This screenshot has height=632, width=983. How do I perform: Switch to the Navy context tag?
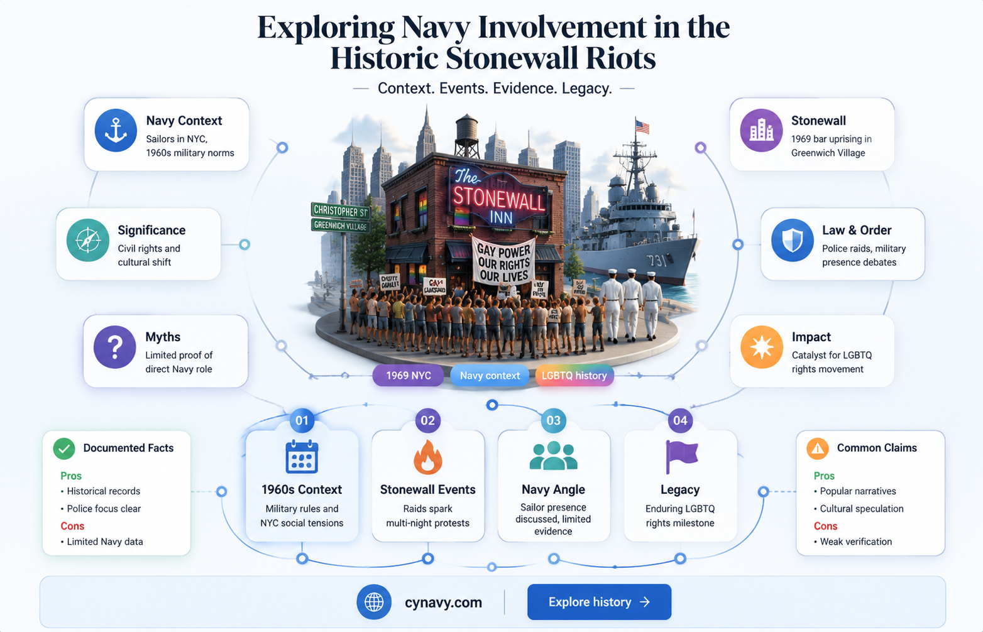click(490, 375)
